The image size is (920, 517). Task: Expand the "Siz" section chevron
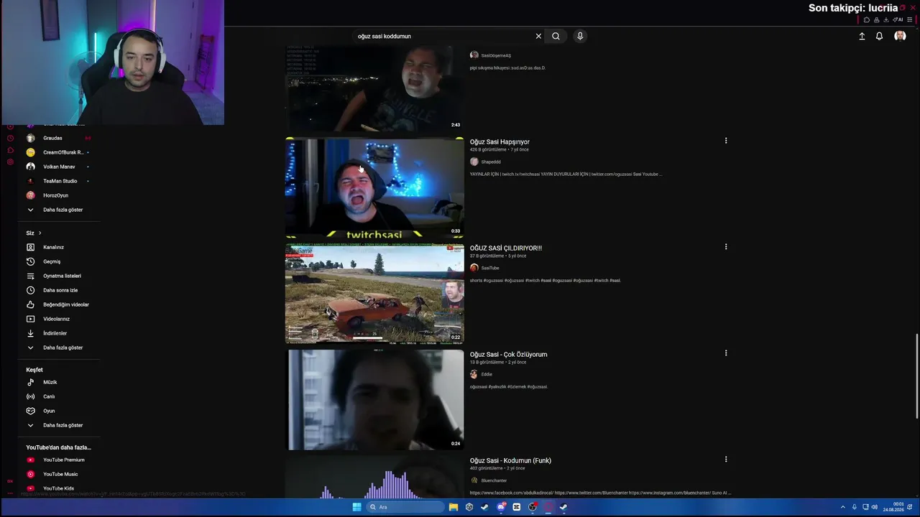coord(40,233)
